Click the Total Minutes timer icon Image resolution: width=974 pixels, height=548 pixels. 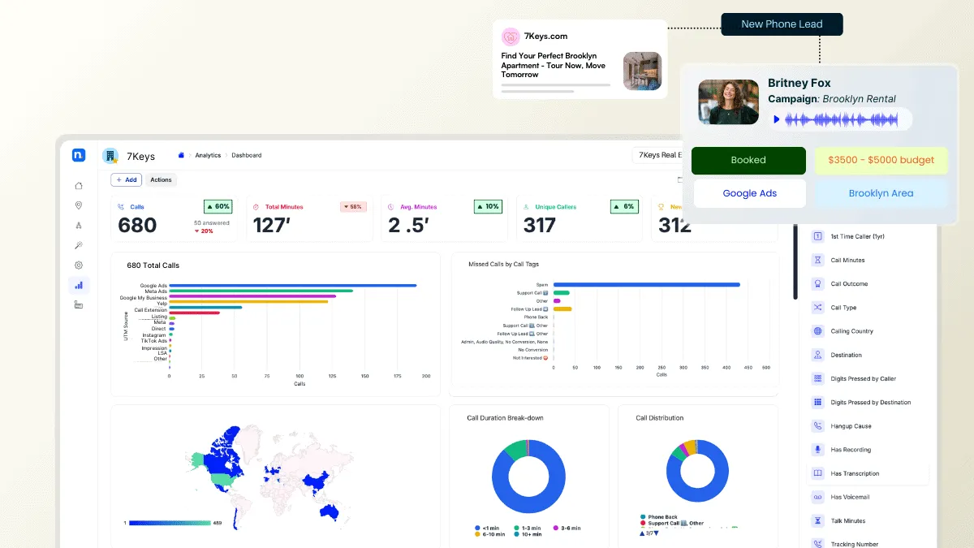[256, 207]
